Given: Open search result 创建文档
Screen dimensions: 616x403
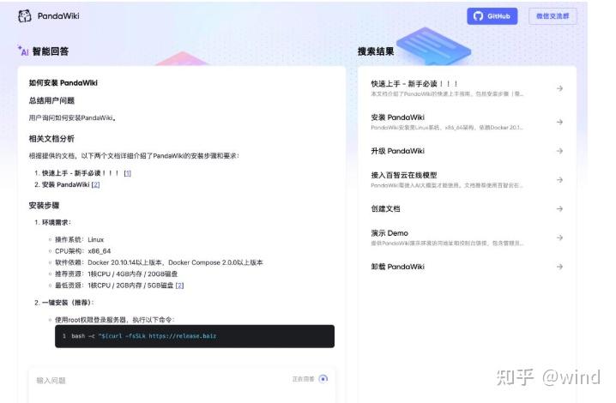Looking at the screenshot, I should point(467,208).
